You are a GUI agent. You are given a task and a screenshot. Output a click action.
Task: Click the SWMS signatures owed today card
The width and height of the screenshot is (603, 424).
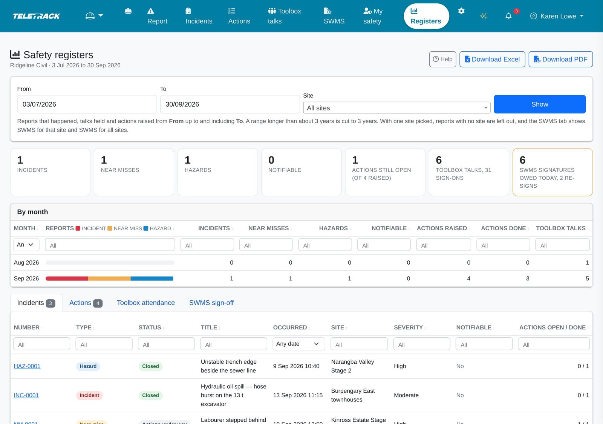click(552, 172)
